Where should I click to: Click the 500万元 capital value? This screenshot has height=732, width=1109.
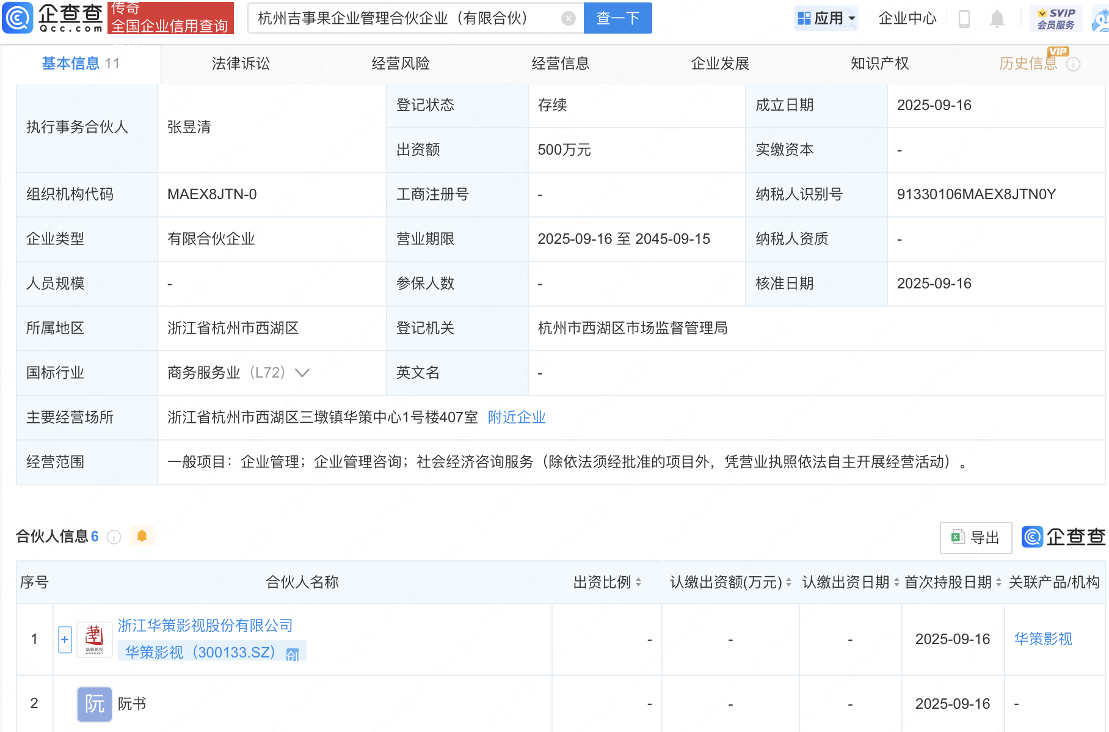pyautogui.click(x=564, y=150)
